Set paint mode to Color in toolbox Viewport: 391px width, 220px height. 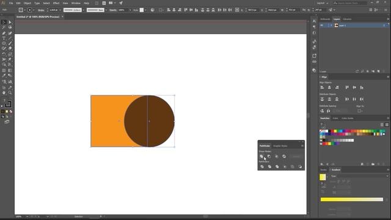pyautogui.click(x=3, y=111)
